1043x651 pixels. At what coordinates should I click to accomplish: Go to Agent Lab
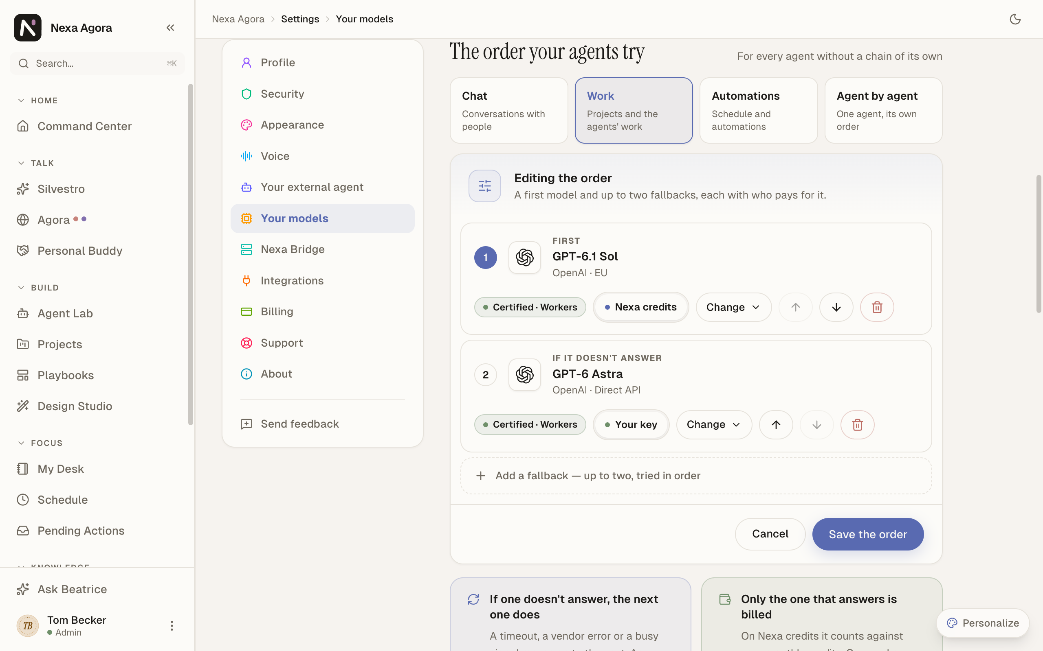(x=97, y=313)
